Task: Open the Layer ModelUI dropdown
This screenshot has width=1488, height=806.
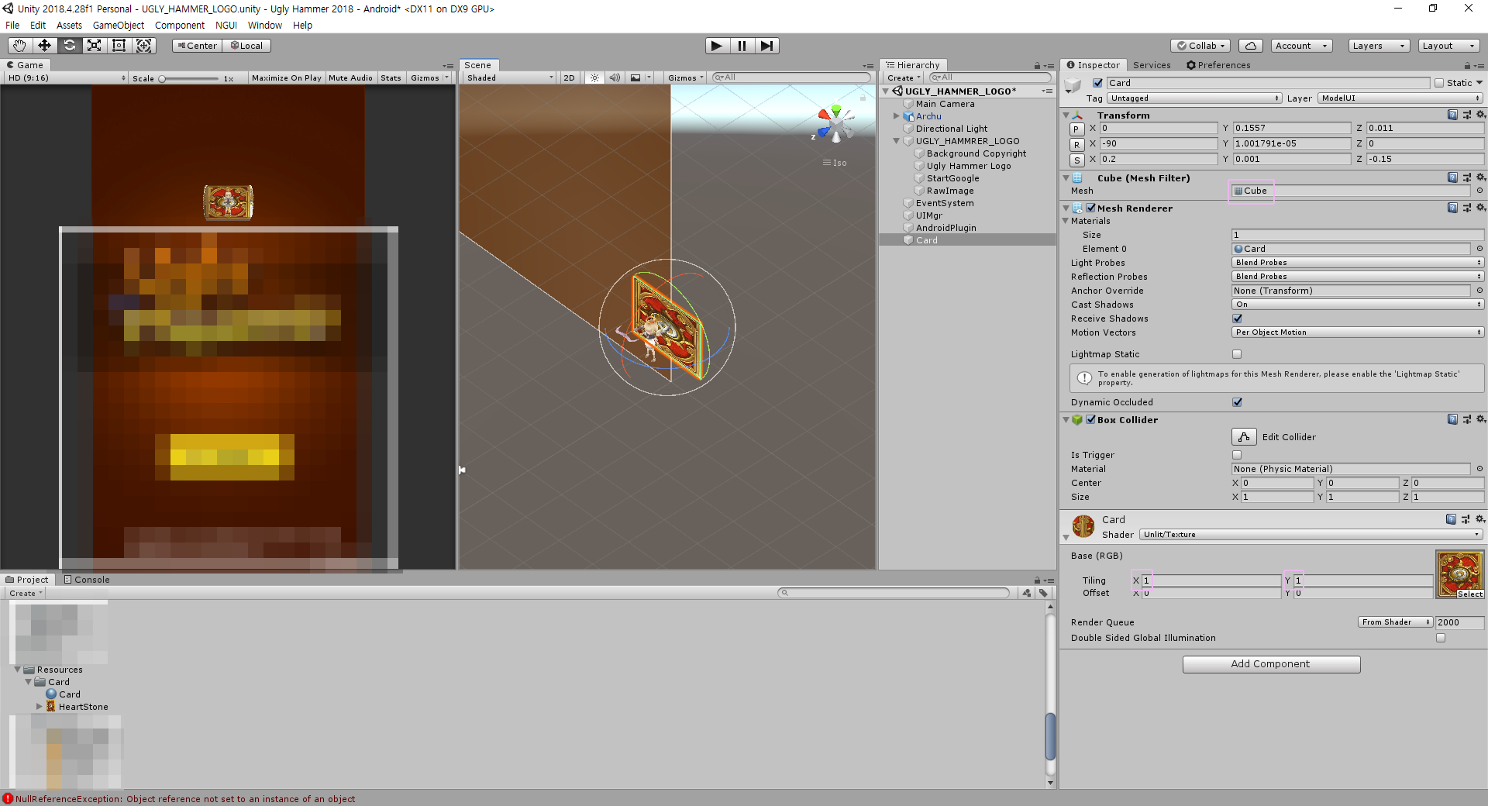Action: 1401,98
